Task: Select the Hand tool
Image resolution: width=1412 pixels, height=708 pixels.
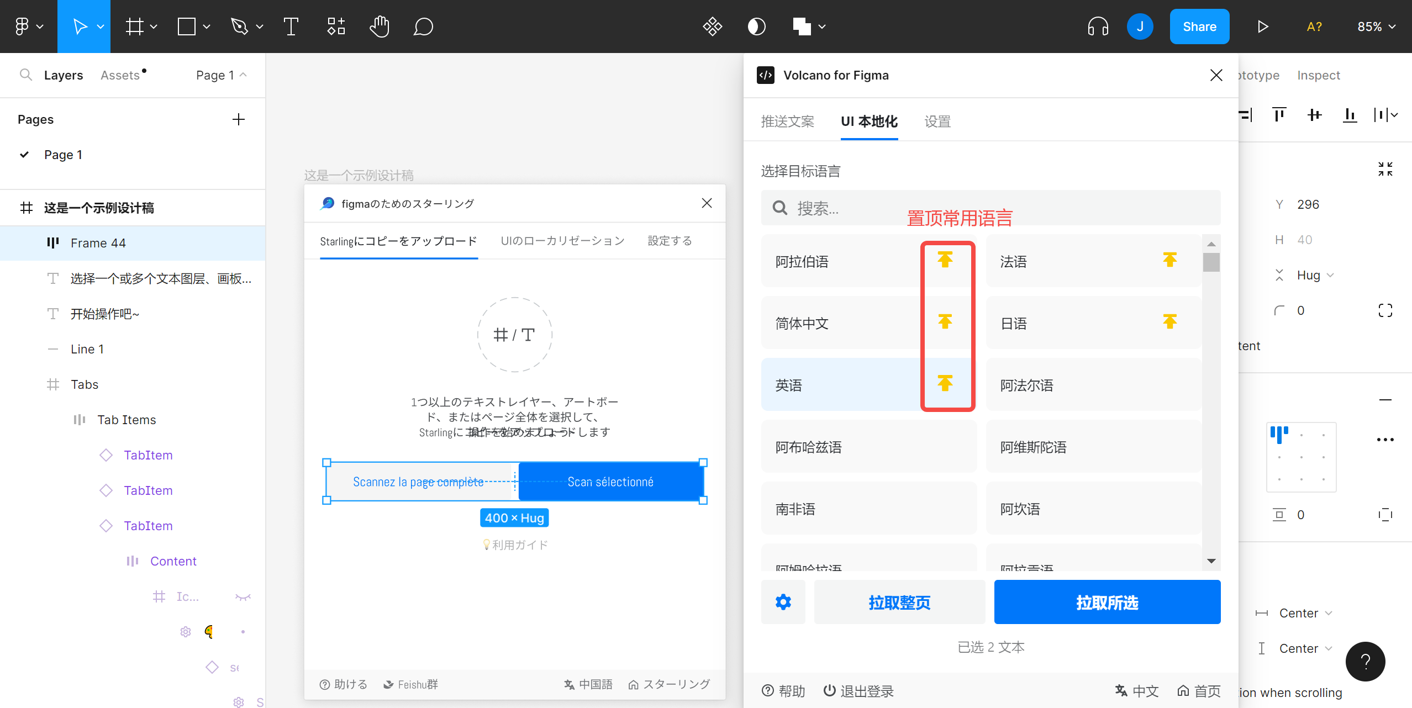Action: click(379, 27)
